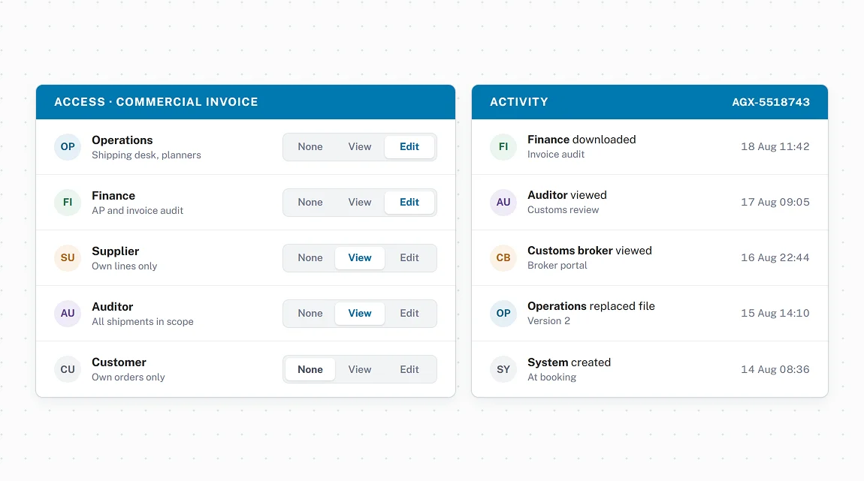This screenshot has width=864, height=481.
Task: Click the CB avatar for Customs broker
Action: click(x=503, y=258)
